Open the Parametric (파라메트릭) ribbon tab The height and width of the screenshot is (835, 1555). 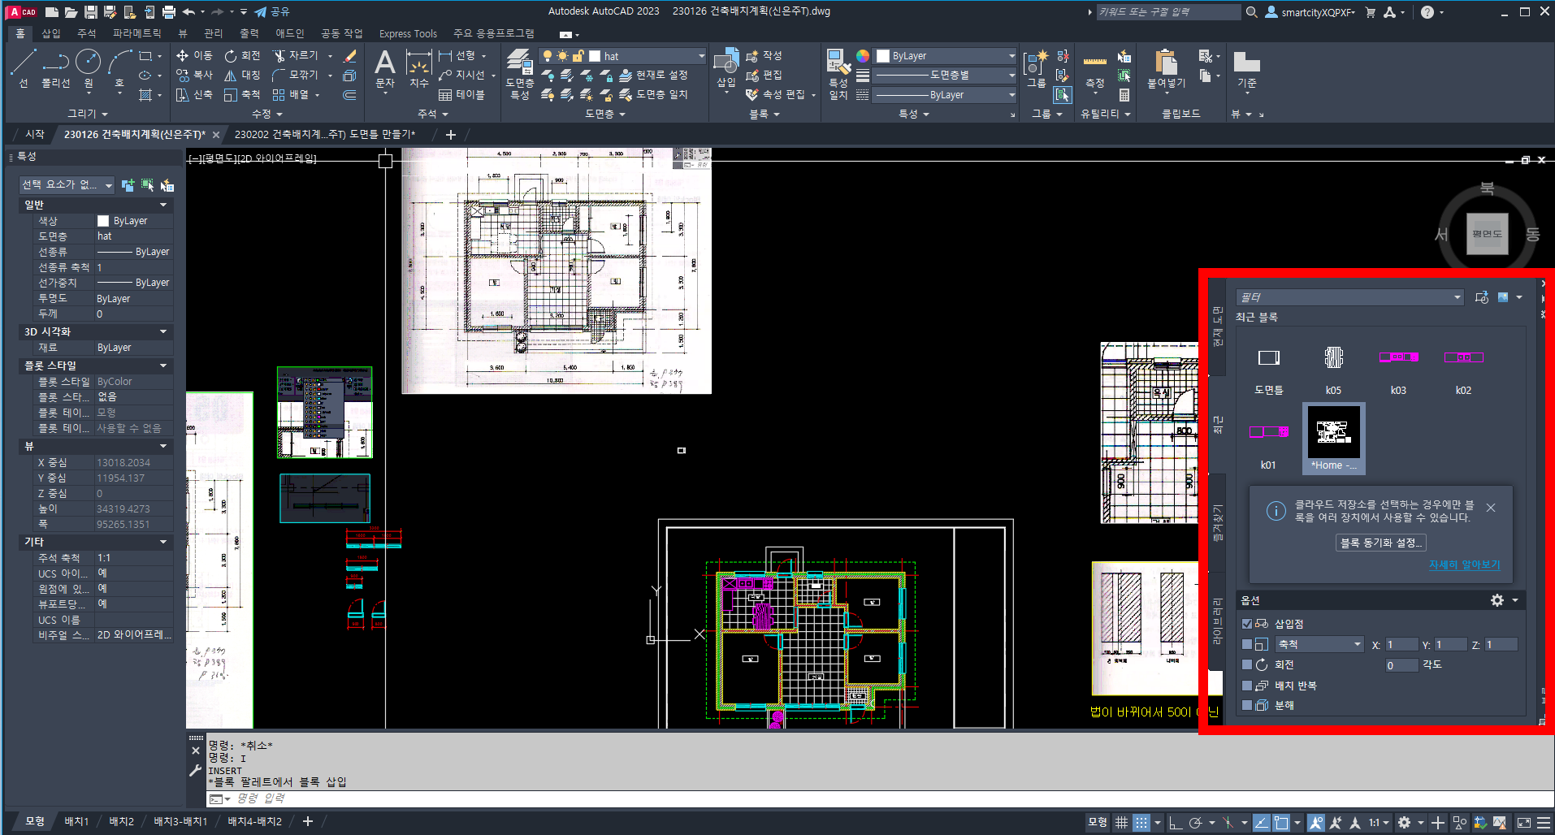point(136,33)
